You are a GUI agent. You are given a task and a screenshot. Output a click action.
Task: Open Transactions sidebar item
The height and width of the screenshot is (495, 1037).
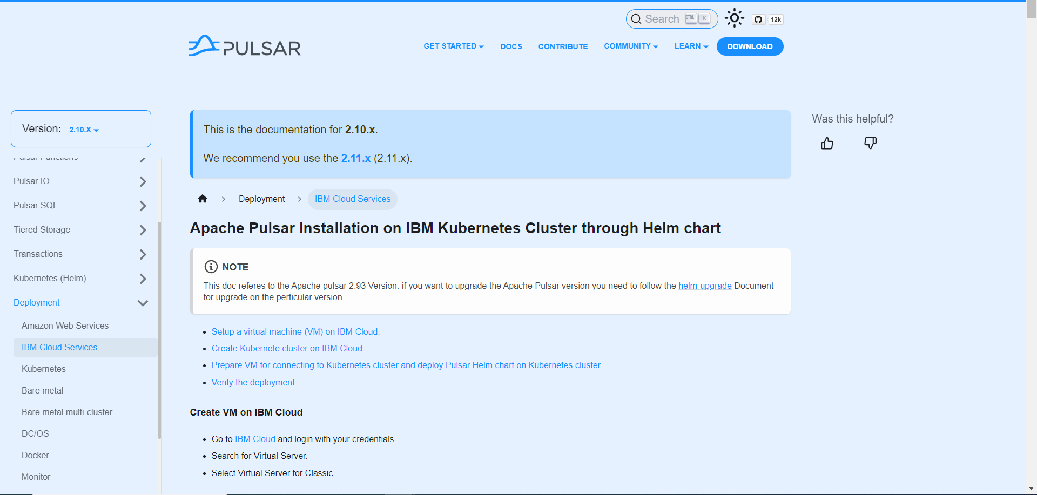click(x=38, y=254)
